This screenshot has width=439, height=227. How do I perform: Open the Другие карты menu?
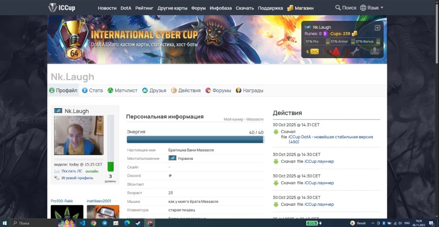pyautogui.click(x=172, y=8)
